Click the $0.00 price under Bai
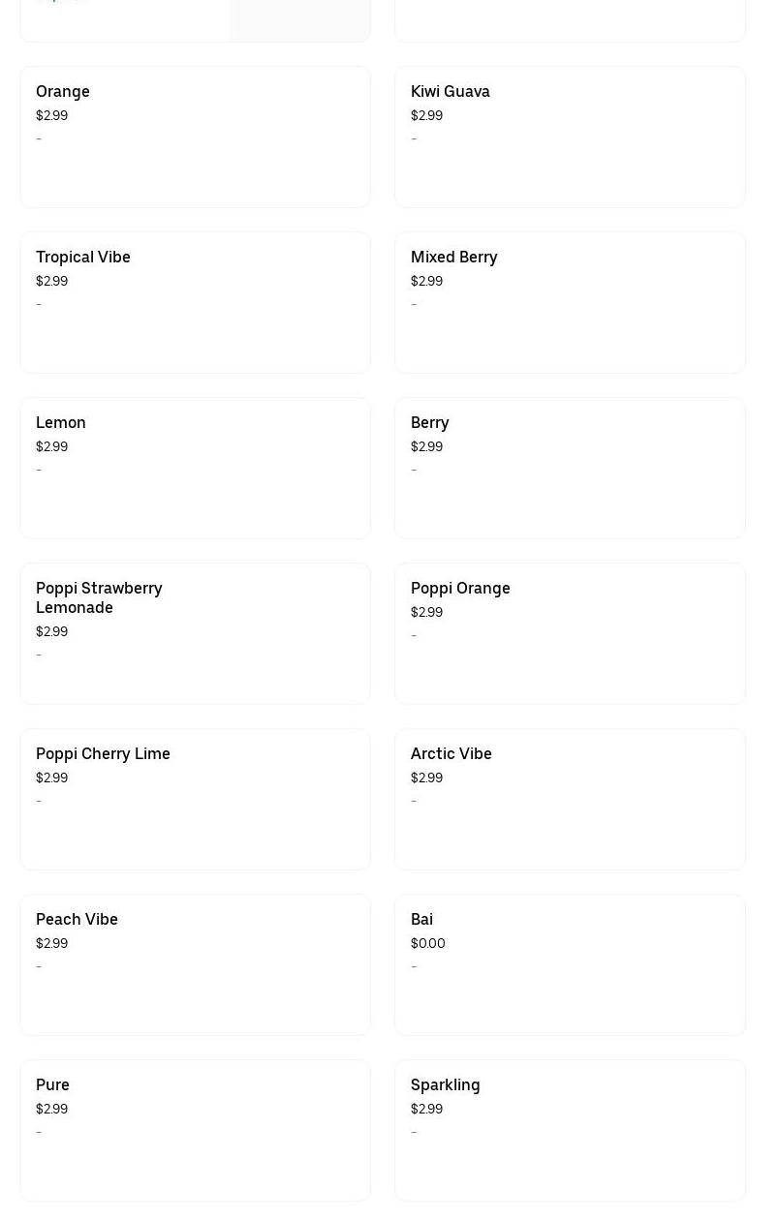The height and width of the screenshot is (1220, 779). (x=428, y=943)
